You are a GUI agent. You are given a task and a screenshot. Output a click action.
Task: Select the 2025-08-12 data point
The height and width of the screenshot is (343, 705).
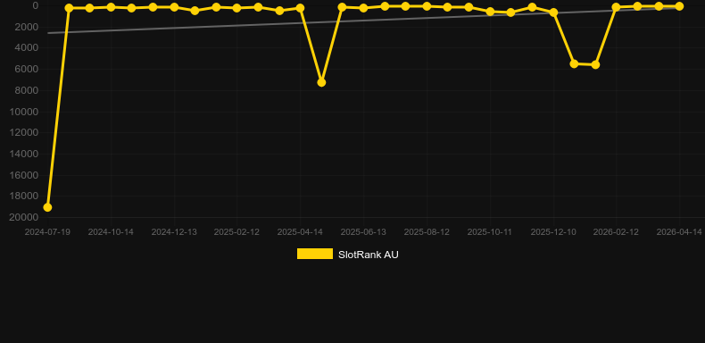pyautogui.click(x=427, y=6)
